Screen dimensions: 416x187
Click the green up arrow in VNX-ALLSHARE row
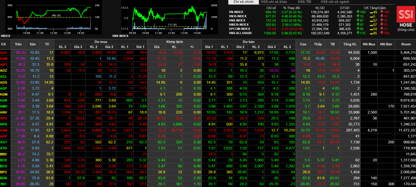pyautogui.click(x=359, y=32)
